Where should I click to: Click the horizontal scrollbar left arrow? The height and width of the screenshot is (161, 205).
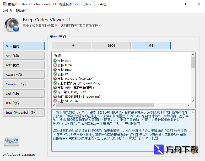tap(54, 105)
